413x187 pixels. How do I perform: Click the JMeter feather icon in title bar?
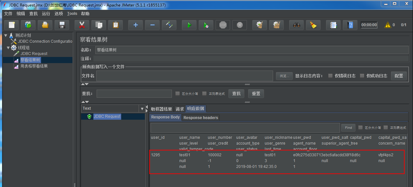5,5
